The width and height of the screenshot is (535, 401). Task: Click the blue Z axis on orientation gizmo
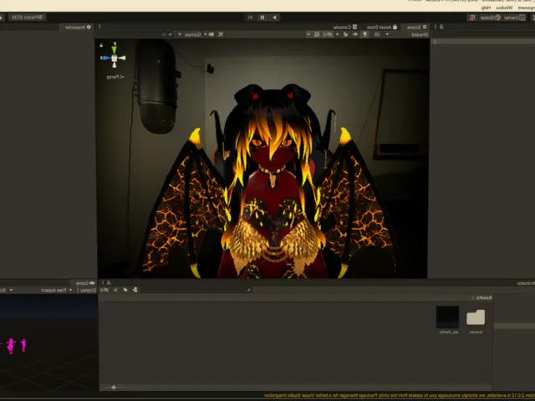(x=106, y=58)
